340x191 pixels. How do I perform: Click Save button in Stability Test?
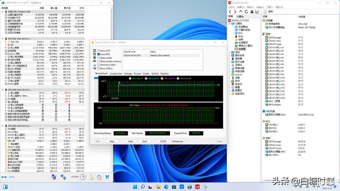pos(144,141)
